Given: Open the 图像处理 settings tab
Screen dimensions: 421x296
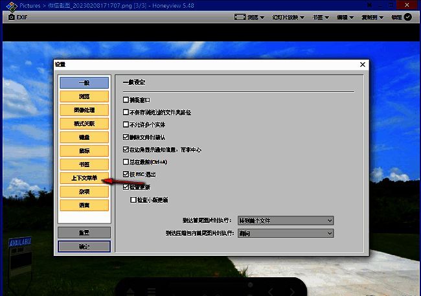Looking at the screenshot, I should (84, 110).
